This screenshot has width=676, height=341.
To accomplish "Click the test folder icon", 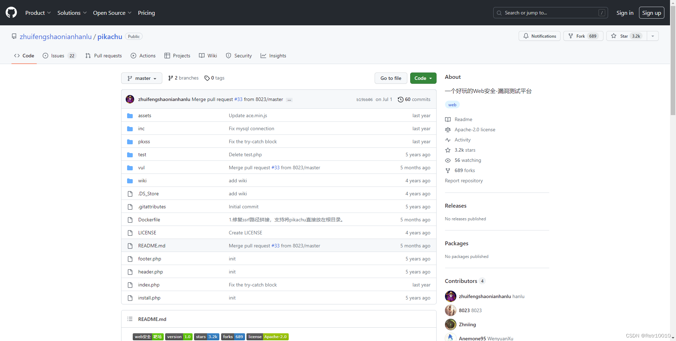I will coord(130,155).
